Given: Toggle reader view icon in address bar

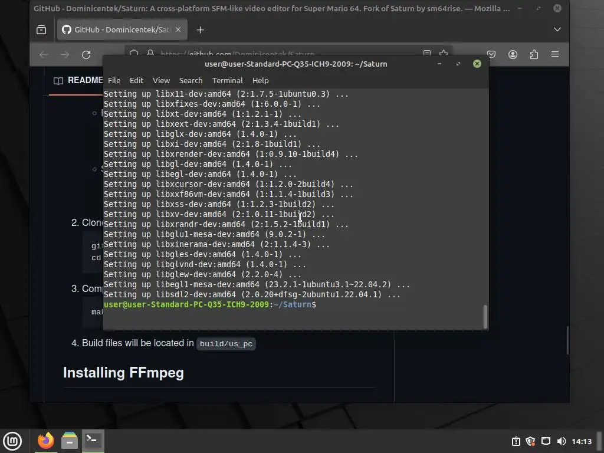Looking at the screenshot, I should [x=427, y=53].
